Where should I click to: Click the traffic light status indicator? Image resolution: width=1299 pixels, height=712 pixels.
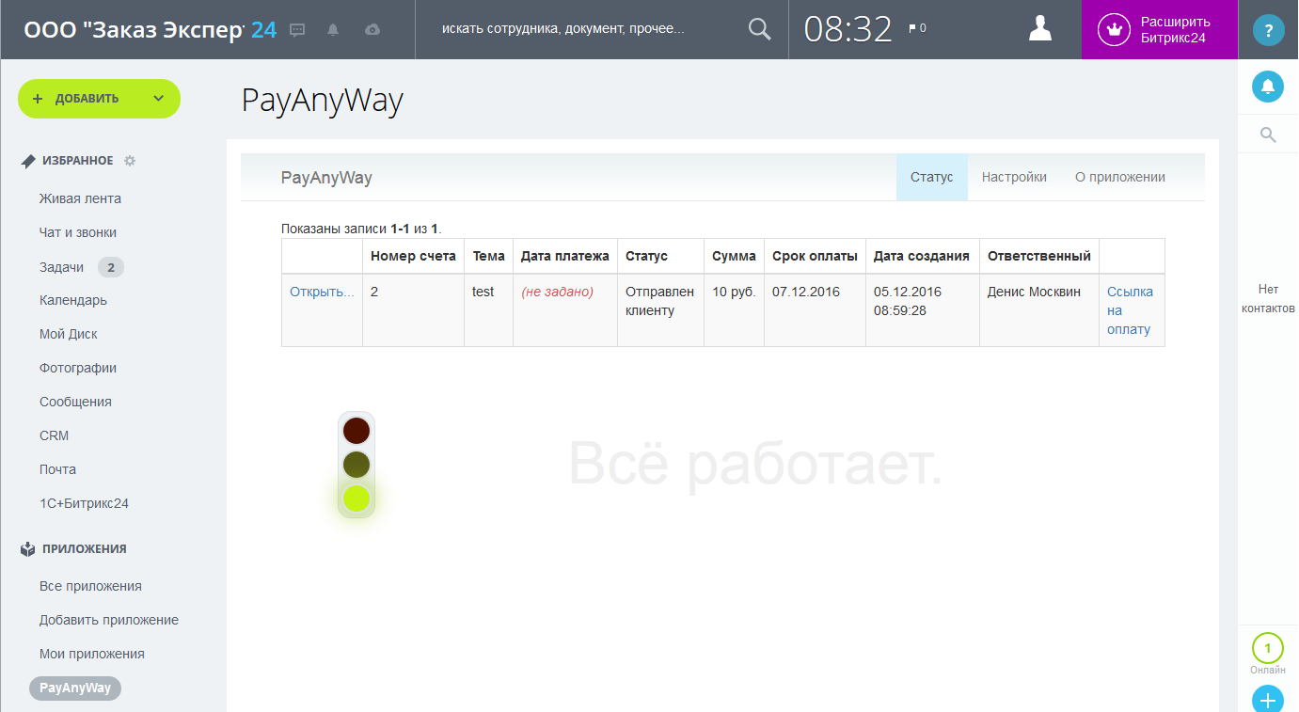pos(356,465)
